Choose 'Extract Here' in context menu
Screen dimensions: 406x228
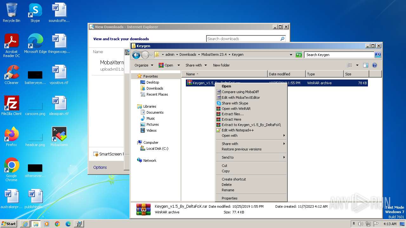pos(251,119)
